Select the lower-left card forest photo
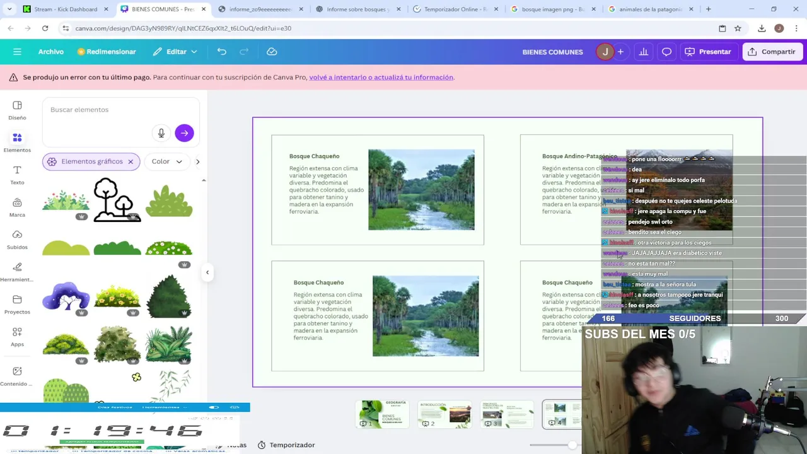This screenshot has height=454, width=807. point(426,316)
